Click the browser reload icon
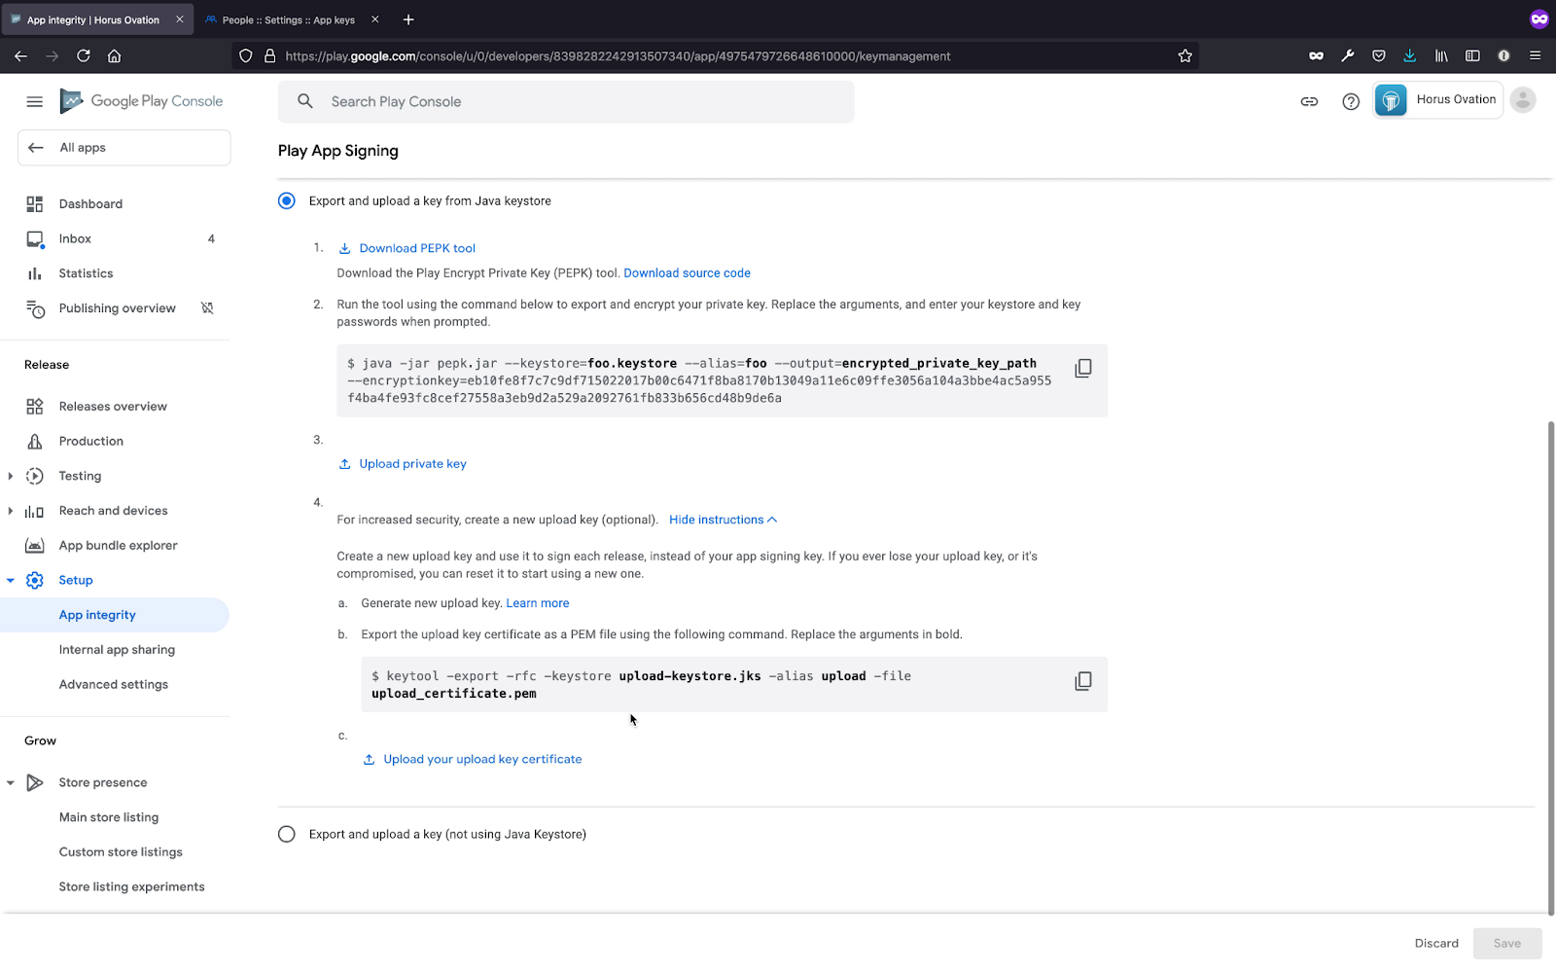The width and height of the screenshot is (1556, 973). coord(84,55)
